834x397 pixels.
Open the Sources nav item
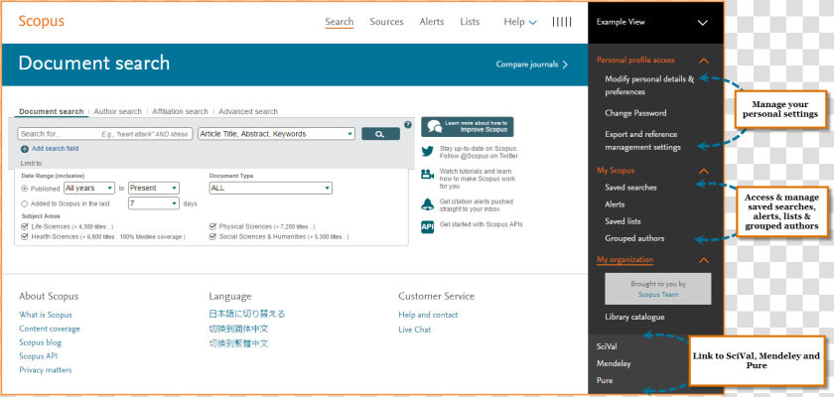[386, 22]
